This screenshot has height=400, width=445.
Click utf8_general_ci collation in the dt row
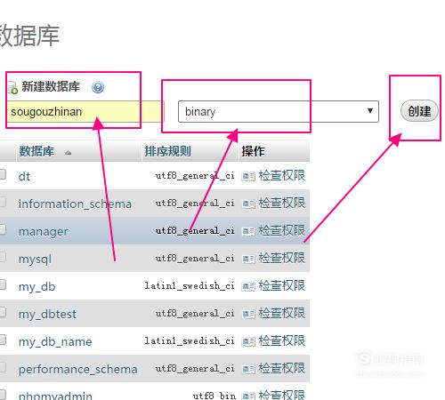[195, 176]
